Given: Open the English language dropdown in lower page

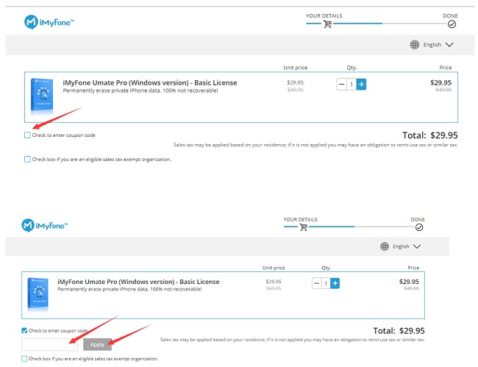Looking at the screenshot, I should 407,246.
